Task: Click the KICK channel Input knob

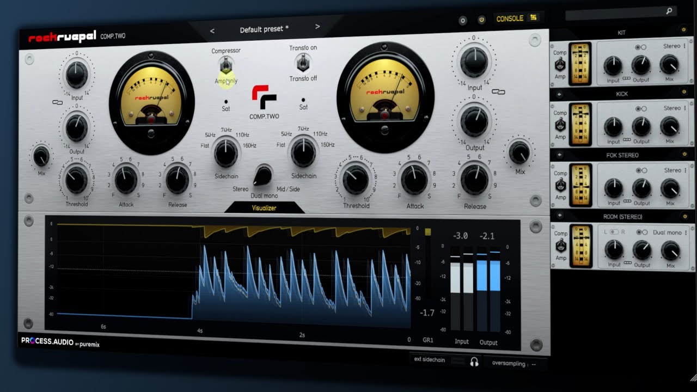Action: pos(613,127)
